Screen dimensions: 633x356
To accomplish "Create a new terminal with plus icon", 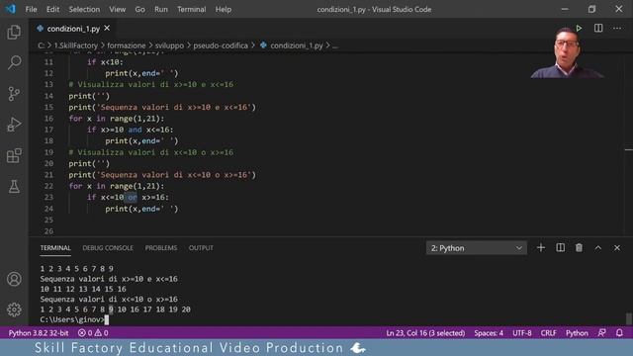I will click(541, 248).
